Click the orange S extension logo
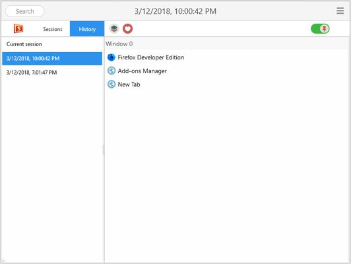The height and width of the screenshot is (264, 351). (18, 28)
